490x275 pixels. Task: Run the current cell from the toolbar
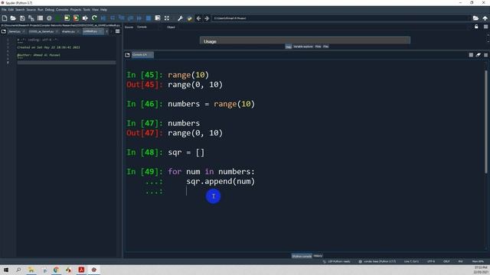67,18
